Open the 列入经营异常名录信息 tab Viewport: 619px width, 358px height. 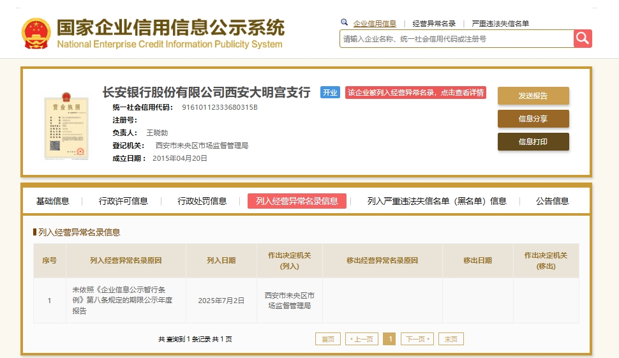297,201
